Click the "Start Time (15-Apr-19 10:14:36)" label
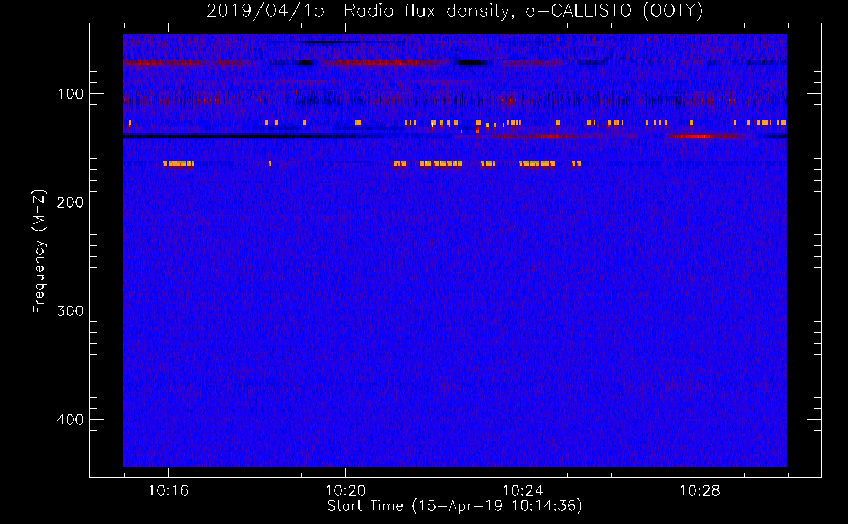Image resolution: width=848 pixels, height=524 pixels. (x=454, y=506)
